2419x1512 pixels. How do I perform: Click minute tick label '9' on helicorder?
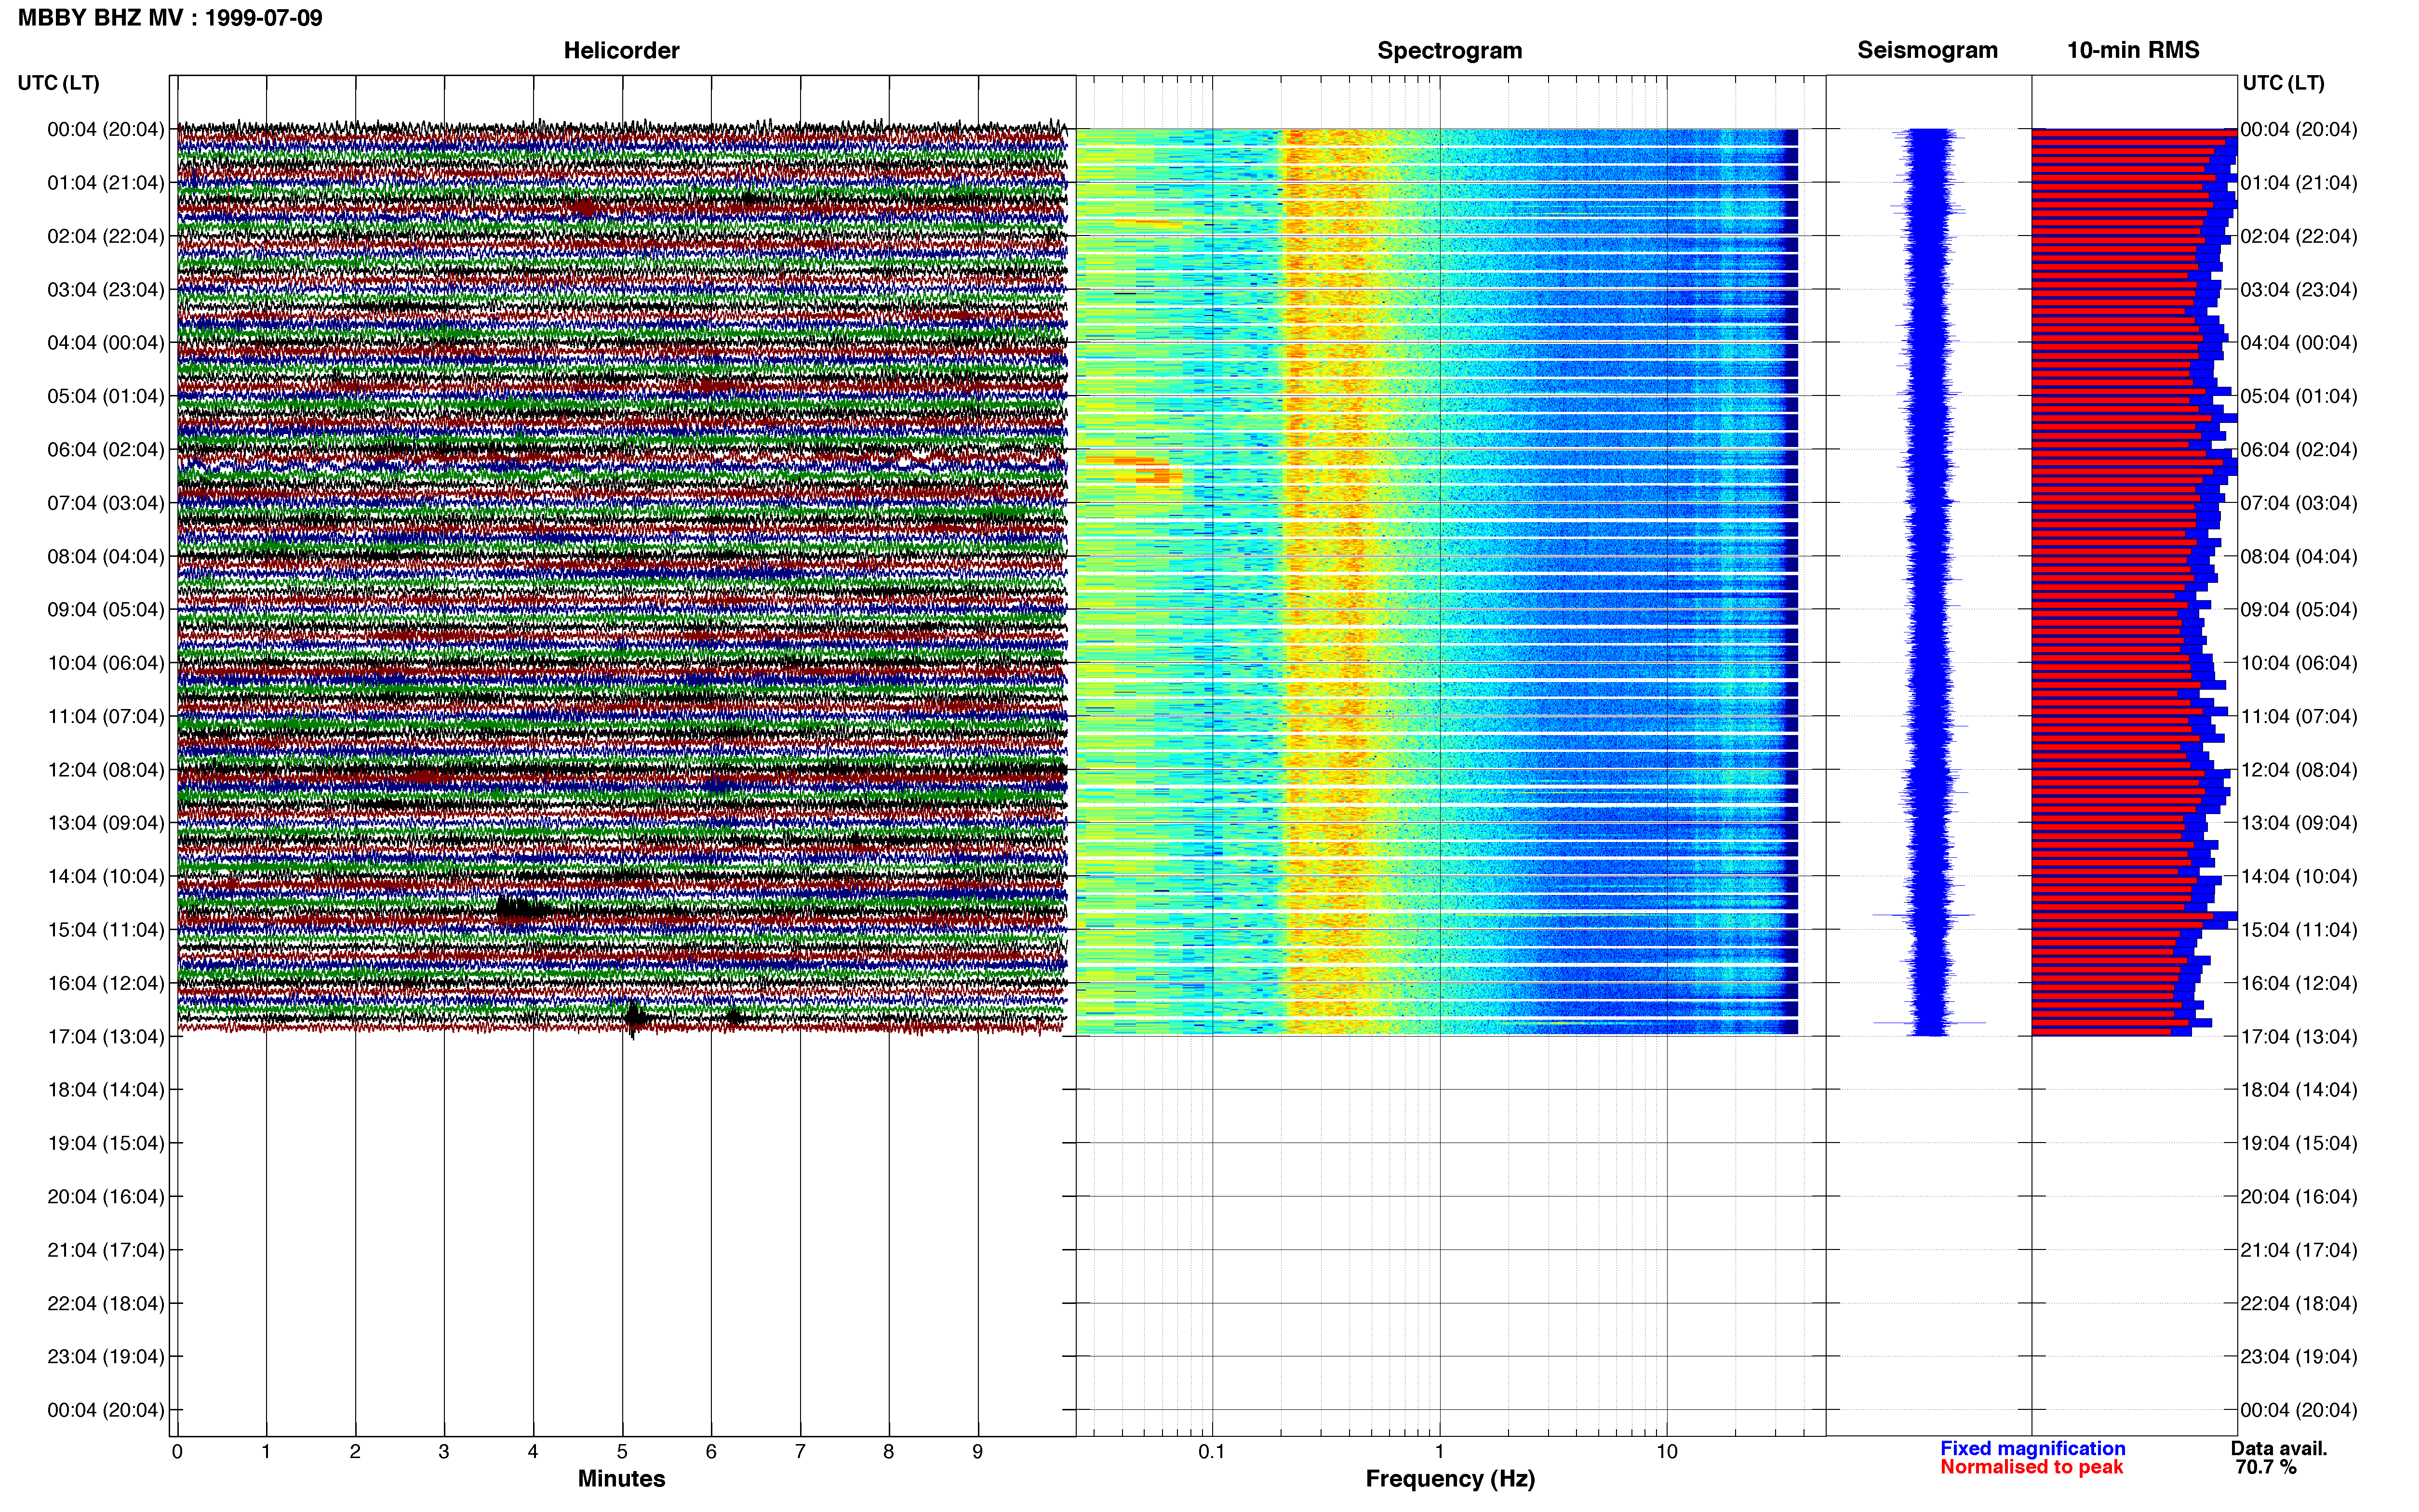[x=977, y=1452]
